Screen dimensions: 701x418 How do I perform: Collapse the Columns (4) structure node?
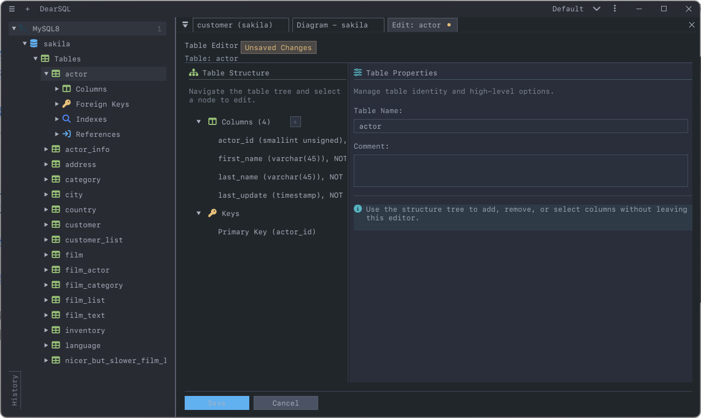[199, 122]
